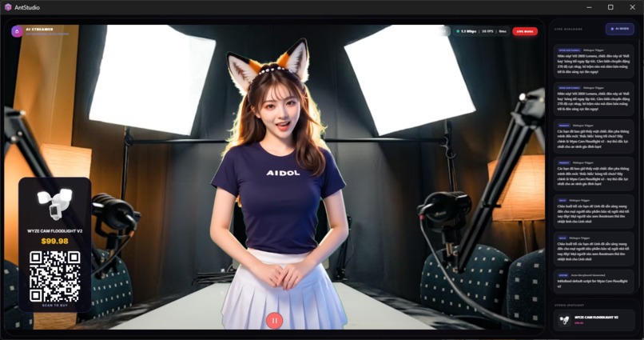
Task: Click the AntStudio app logo in title bar
Action: tap(8, 7)
